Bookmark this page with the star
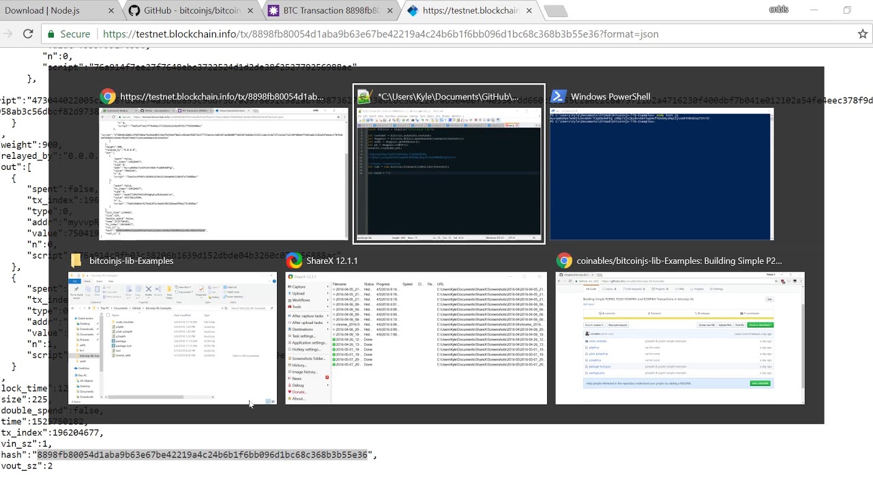 coord(862,33)
